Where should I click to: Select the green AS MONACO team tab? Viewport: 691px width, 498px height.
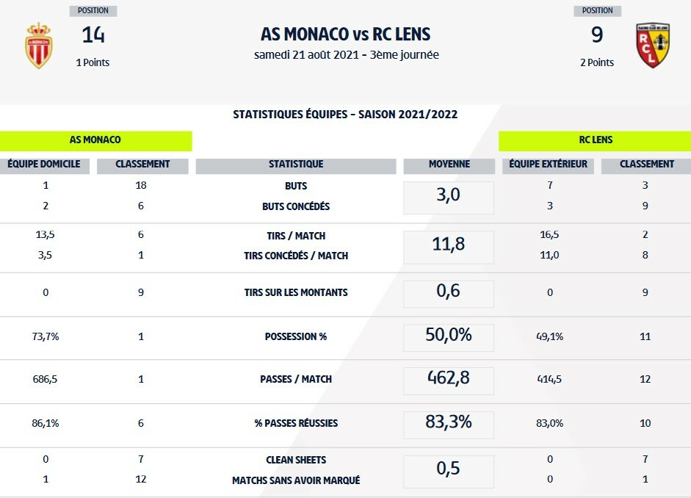[x=95, y=140]
